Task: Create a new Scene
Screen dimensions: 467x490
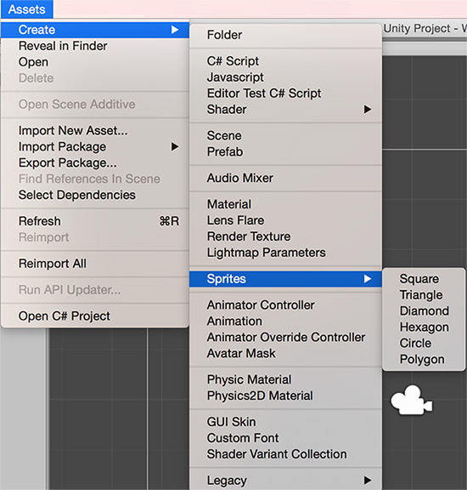Action: pyautogui.click(x=285, y=135)
